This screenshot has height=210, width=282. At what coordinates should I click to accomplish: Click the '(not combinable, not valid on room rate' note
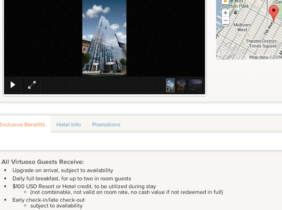[x=126, y=192]
